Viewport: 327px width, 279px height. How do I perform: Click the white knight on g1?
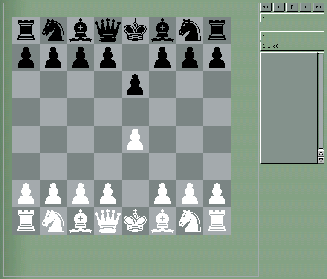[190, 221]
